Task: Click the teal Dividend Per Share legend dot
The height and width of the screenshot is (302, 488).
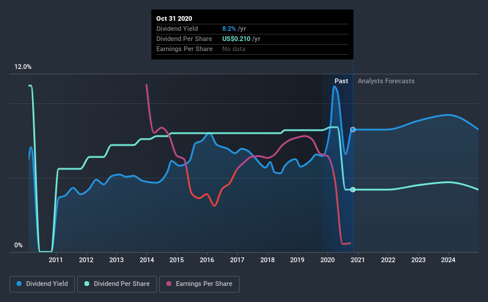Action: pyautogui.click(x=87, y=284)
